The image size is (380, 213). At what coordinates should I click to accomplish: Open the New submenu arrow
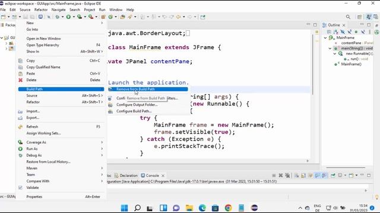click(102, 23)
